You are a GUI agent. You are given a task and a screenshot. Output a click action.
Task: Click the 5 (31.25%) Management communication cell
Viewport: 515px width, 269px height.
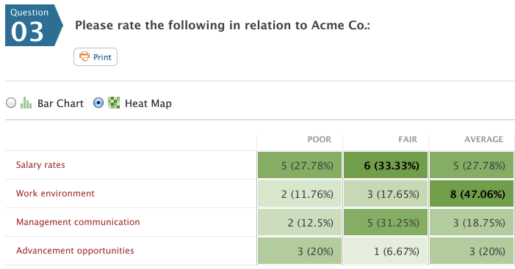[386, 223]
